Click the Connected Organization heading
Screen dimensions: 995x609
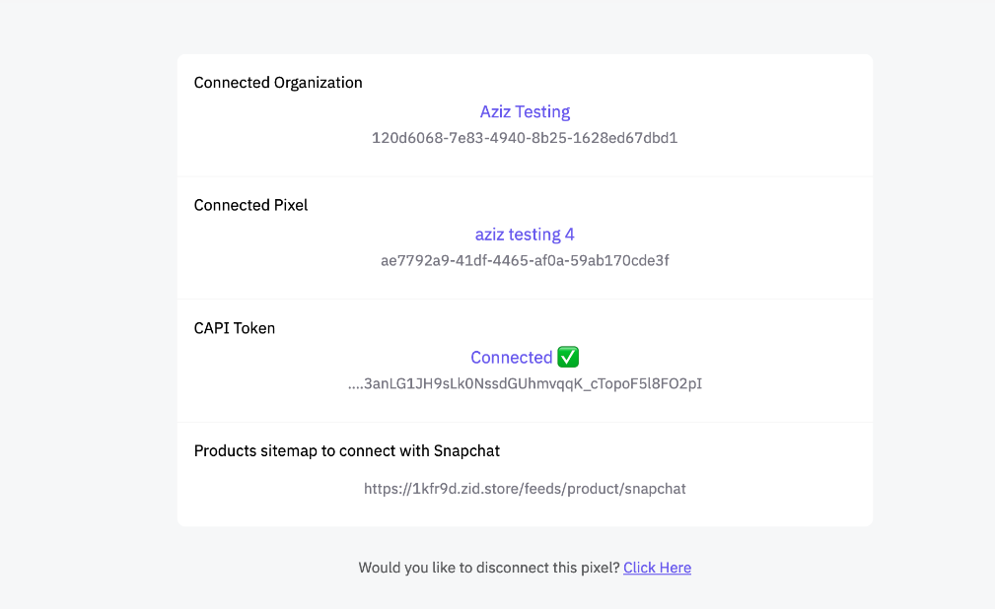[278, 83]
